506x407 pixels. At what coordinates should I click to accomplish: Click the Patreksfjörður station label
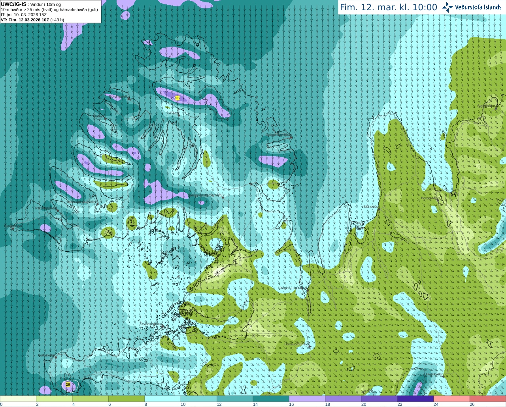pos(46,208)
